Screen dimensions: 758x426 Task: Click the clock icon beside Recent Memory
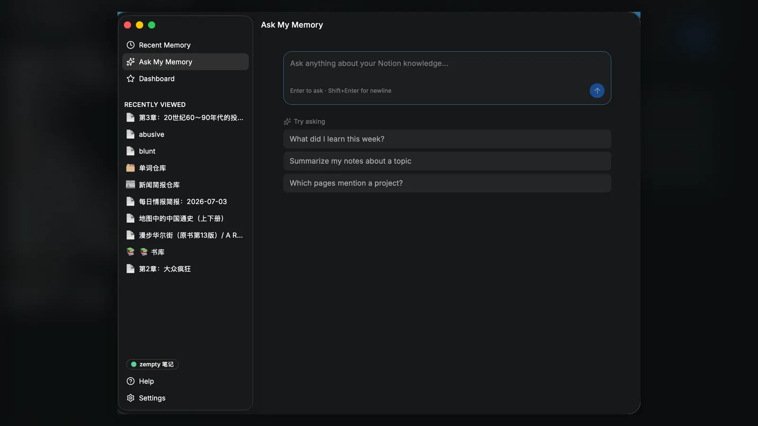click(131, 45)
